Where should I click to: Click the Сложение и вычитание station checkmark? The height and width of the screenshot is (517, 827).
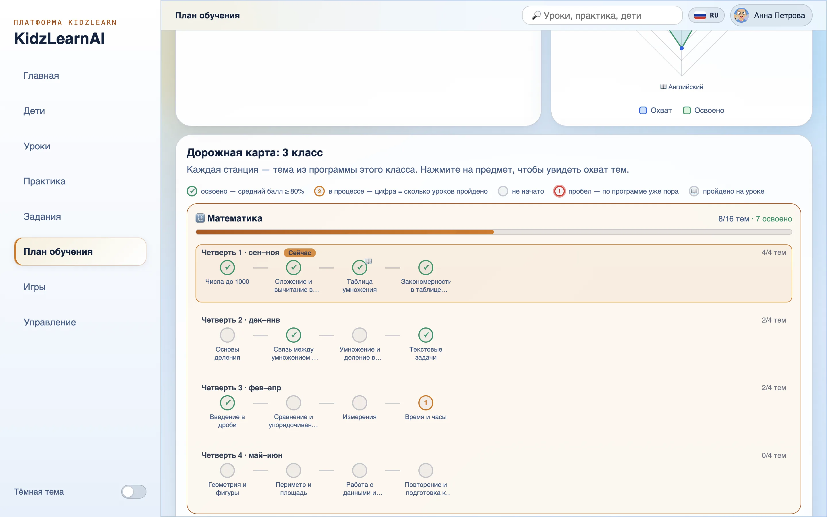[293, 267]
